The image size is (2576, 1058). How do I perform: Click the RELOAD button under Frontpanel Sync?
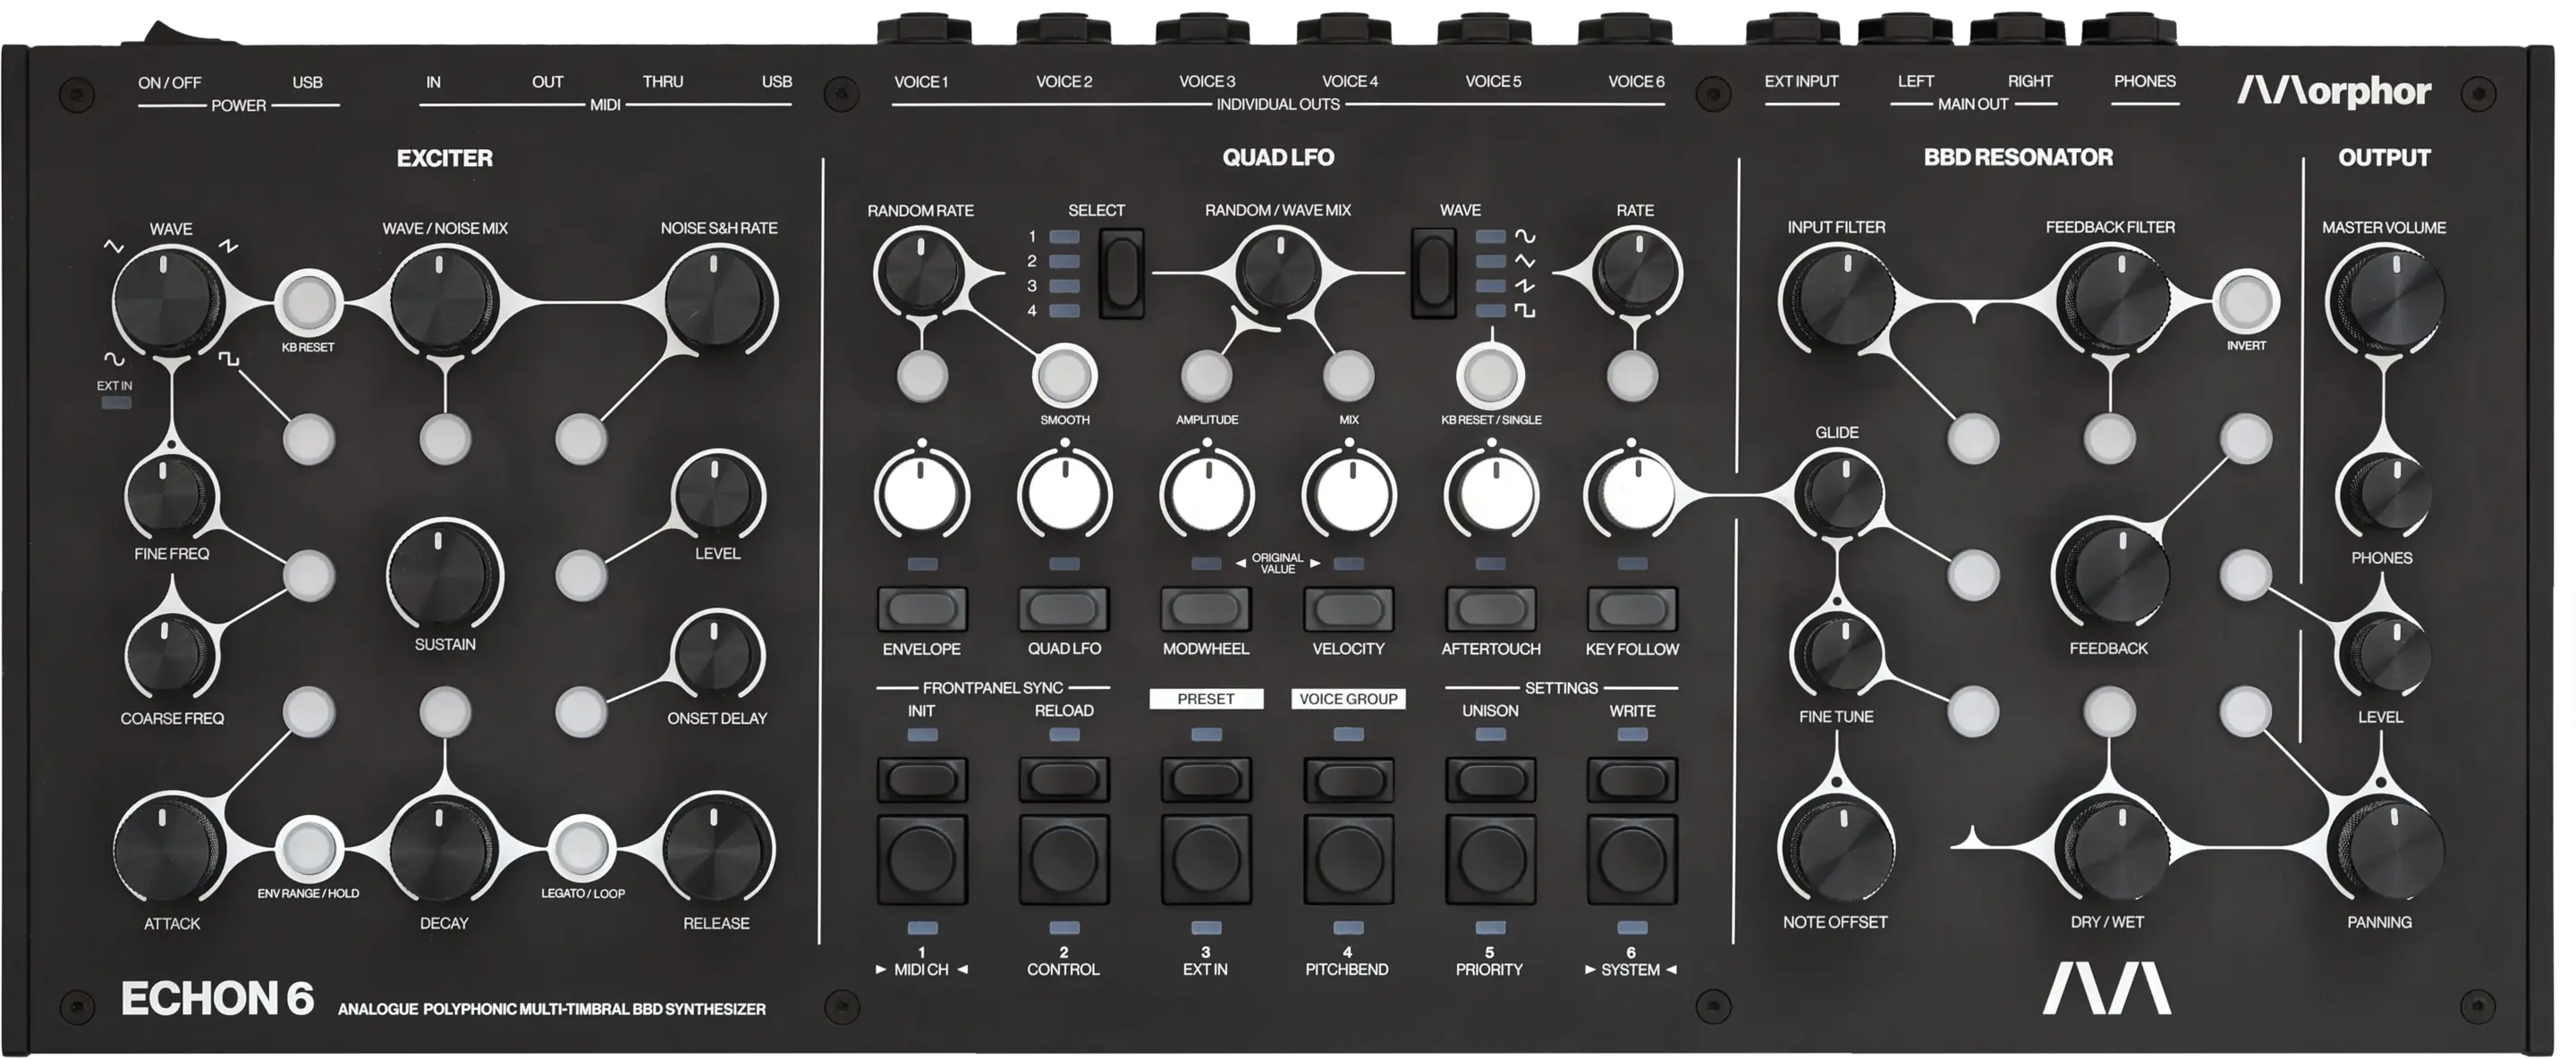pyautogui.click(x=1064, y=779)
